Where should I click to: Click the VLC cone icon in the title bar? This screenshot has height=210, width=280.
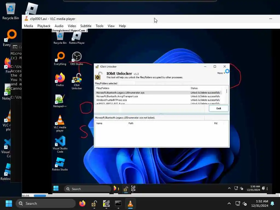coord(26,19)
